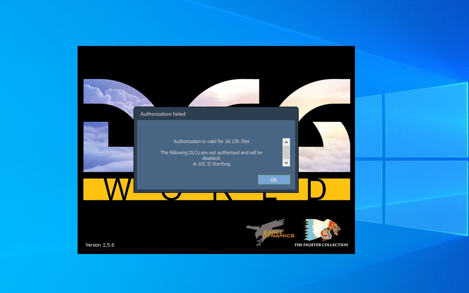This screenshot has height=293, width=469.
Task: Click OK to dismiss authorization dialog
Action: [x=274, y=180]
